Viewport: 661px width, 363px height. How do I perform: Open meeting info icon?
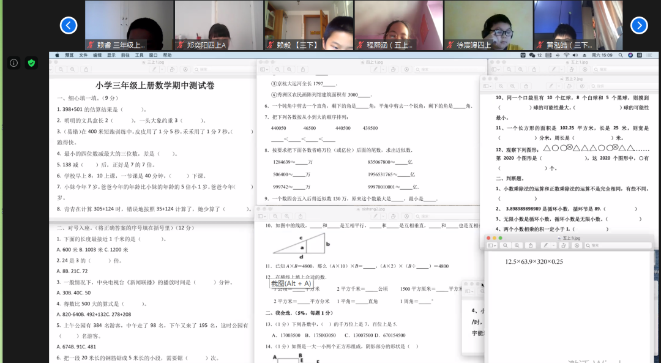click(x=14, y=63)
